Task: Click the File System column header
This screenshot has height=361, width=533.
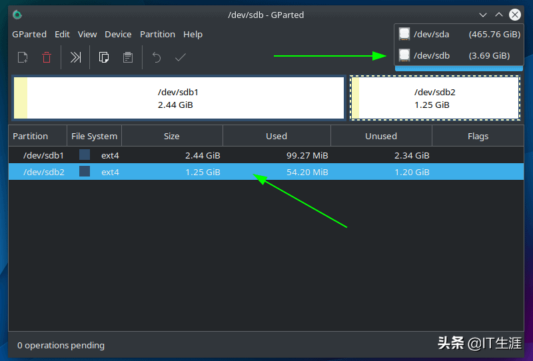Action: [94, 136]
